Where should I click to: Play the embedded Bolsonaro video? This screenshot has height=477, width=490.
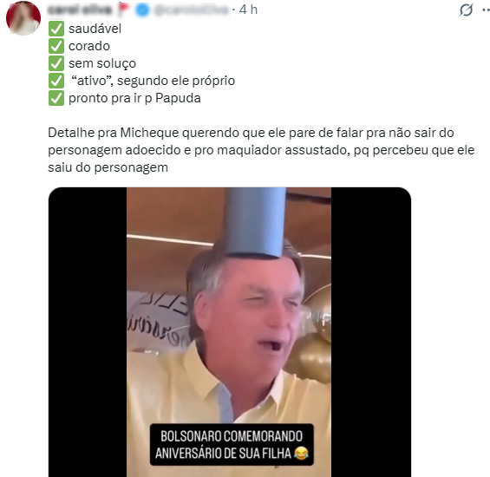point(230,332)
